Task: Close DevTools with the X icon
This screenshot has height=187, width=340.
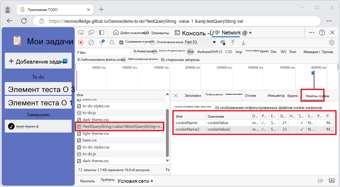Action: [332, 33]
